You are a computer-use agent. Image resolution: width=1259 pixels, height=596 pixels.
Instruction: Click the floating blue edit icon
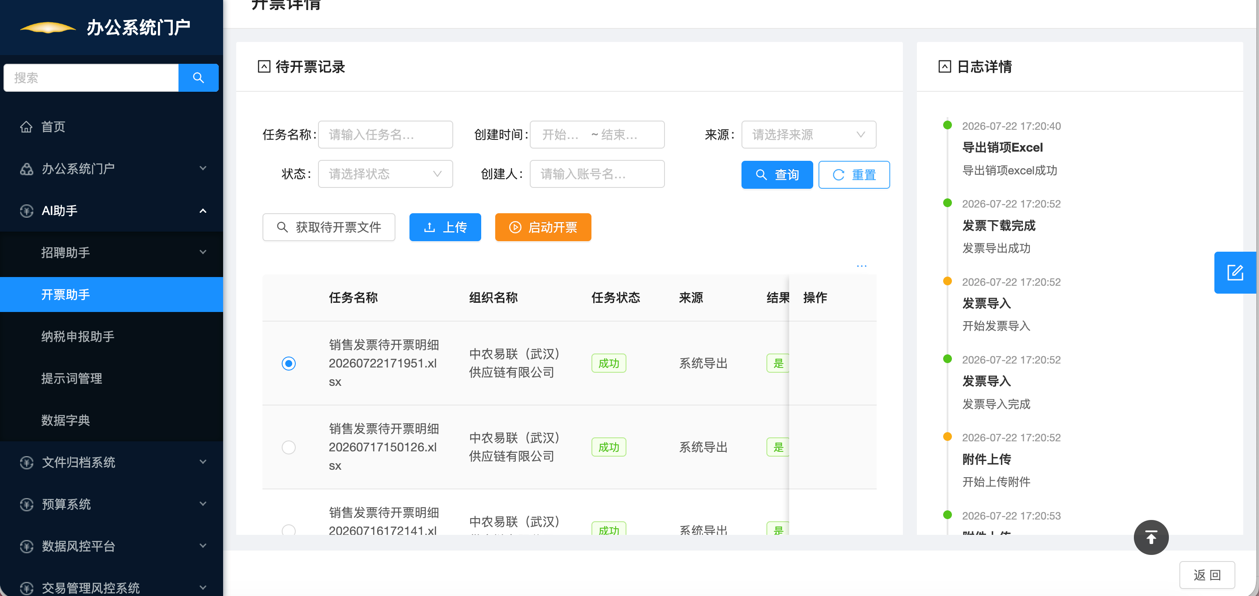pyautogui.click(x=1235, y=272)
